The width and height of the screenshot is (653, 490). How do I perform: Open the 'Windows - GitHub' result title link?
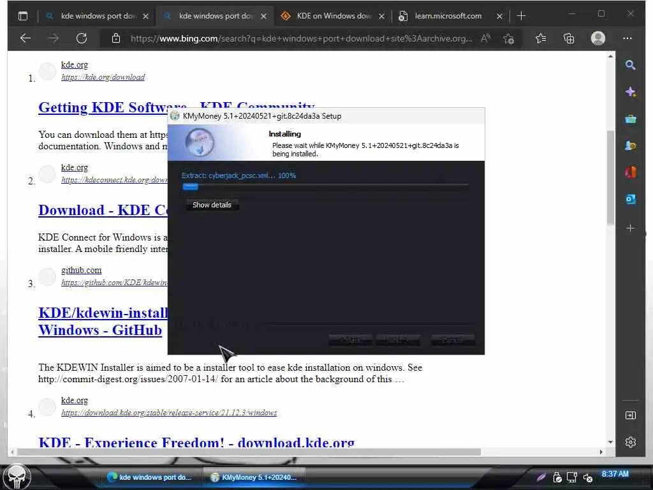[100, 330]
